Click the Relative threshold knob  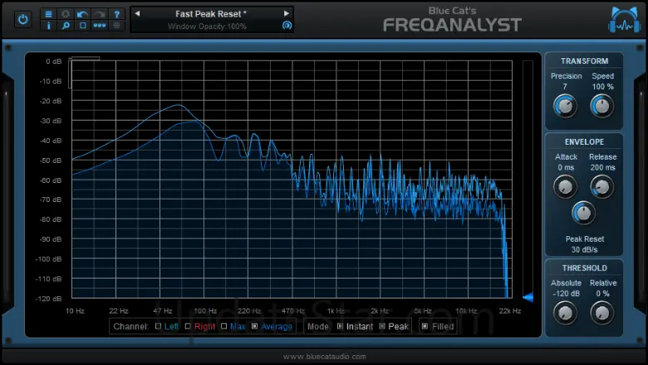tap(601, 313)
